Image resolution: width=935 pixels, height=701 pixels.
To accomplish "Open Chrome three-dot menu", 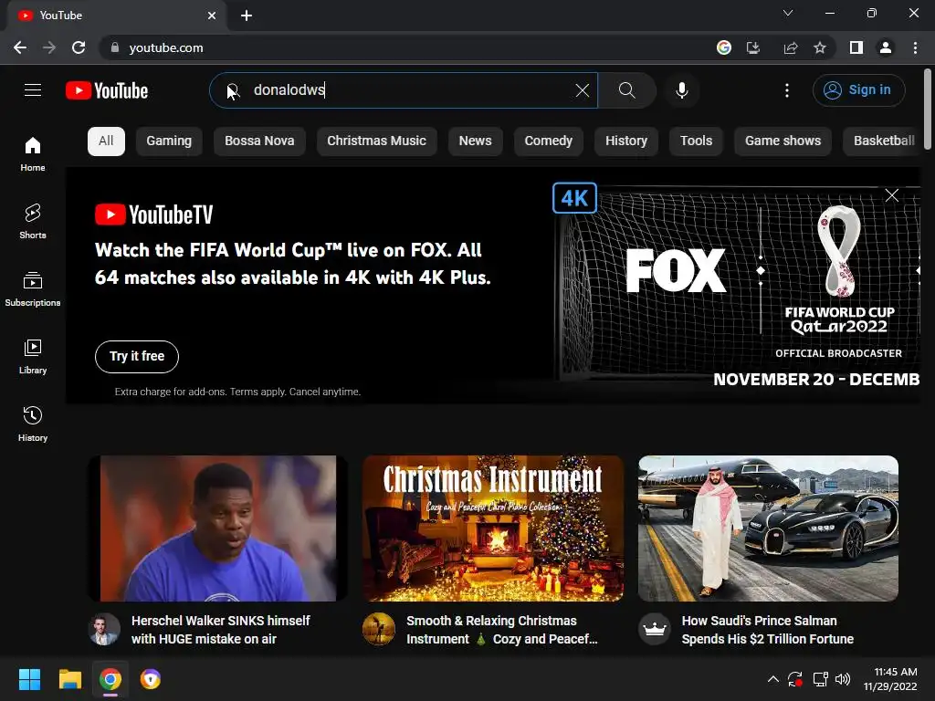I will pos(915,47).
